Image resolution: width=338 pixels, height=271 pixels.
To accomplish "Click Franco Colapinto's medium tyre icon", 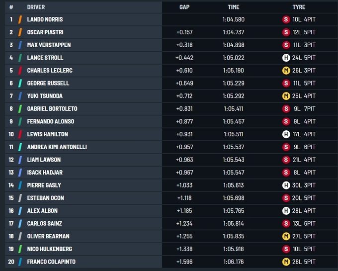I will (x=286, y=262).
